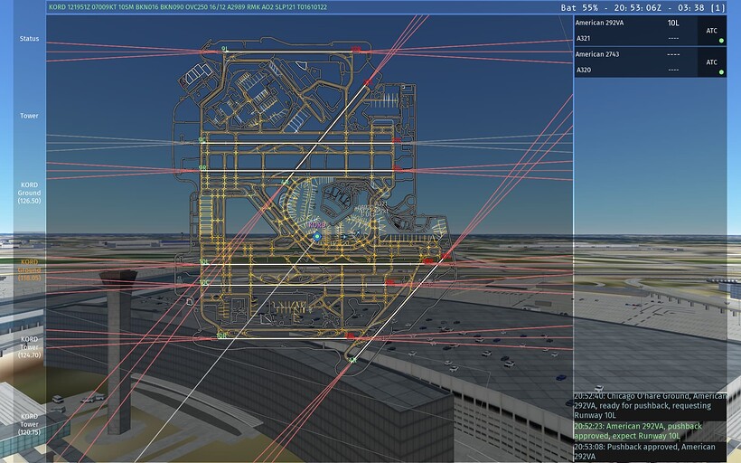Select the 9C runway label on the map
This screenshot has width=741, height=463.
pos(202,140)
